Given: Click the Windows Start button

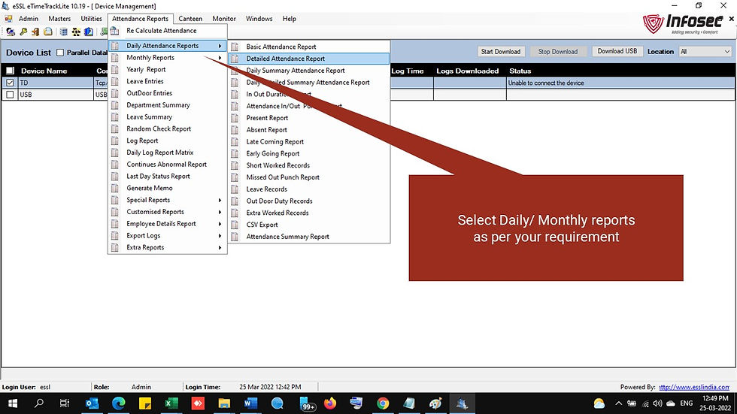Looking at the screenshot, I should click(x=13, y=403).
